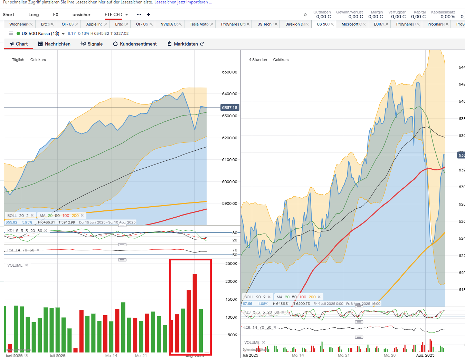The width and height of the screenshot is (465, 358).
Task: Close the US Tech instrument tab
Action: pyautogui.click(x=276, y=24)
